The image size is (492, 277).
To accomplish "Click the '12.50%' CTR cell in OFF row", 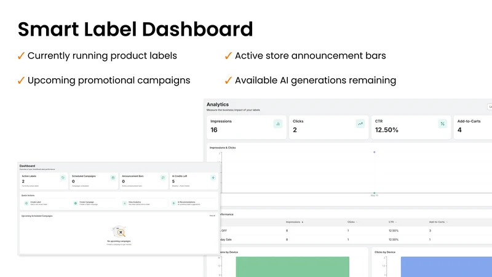I will coord(394,230).
